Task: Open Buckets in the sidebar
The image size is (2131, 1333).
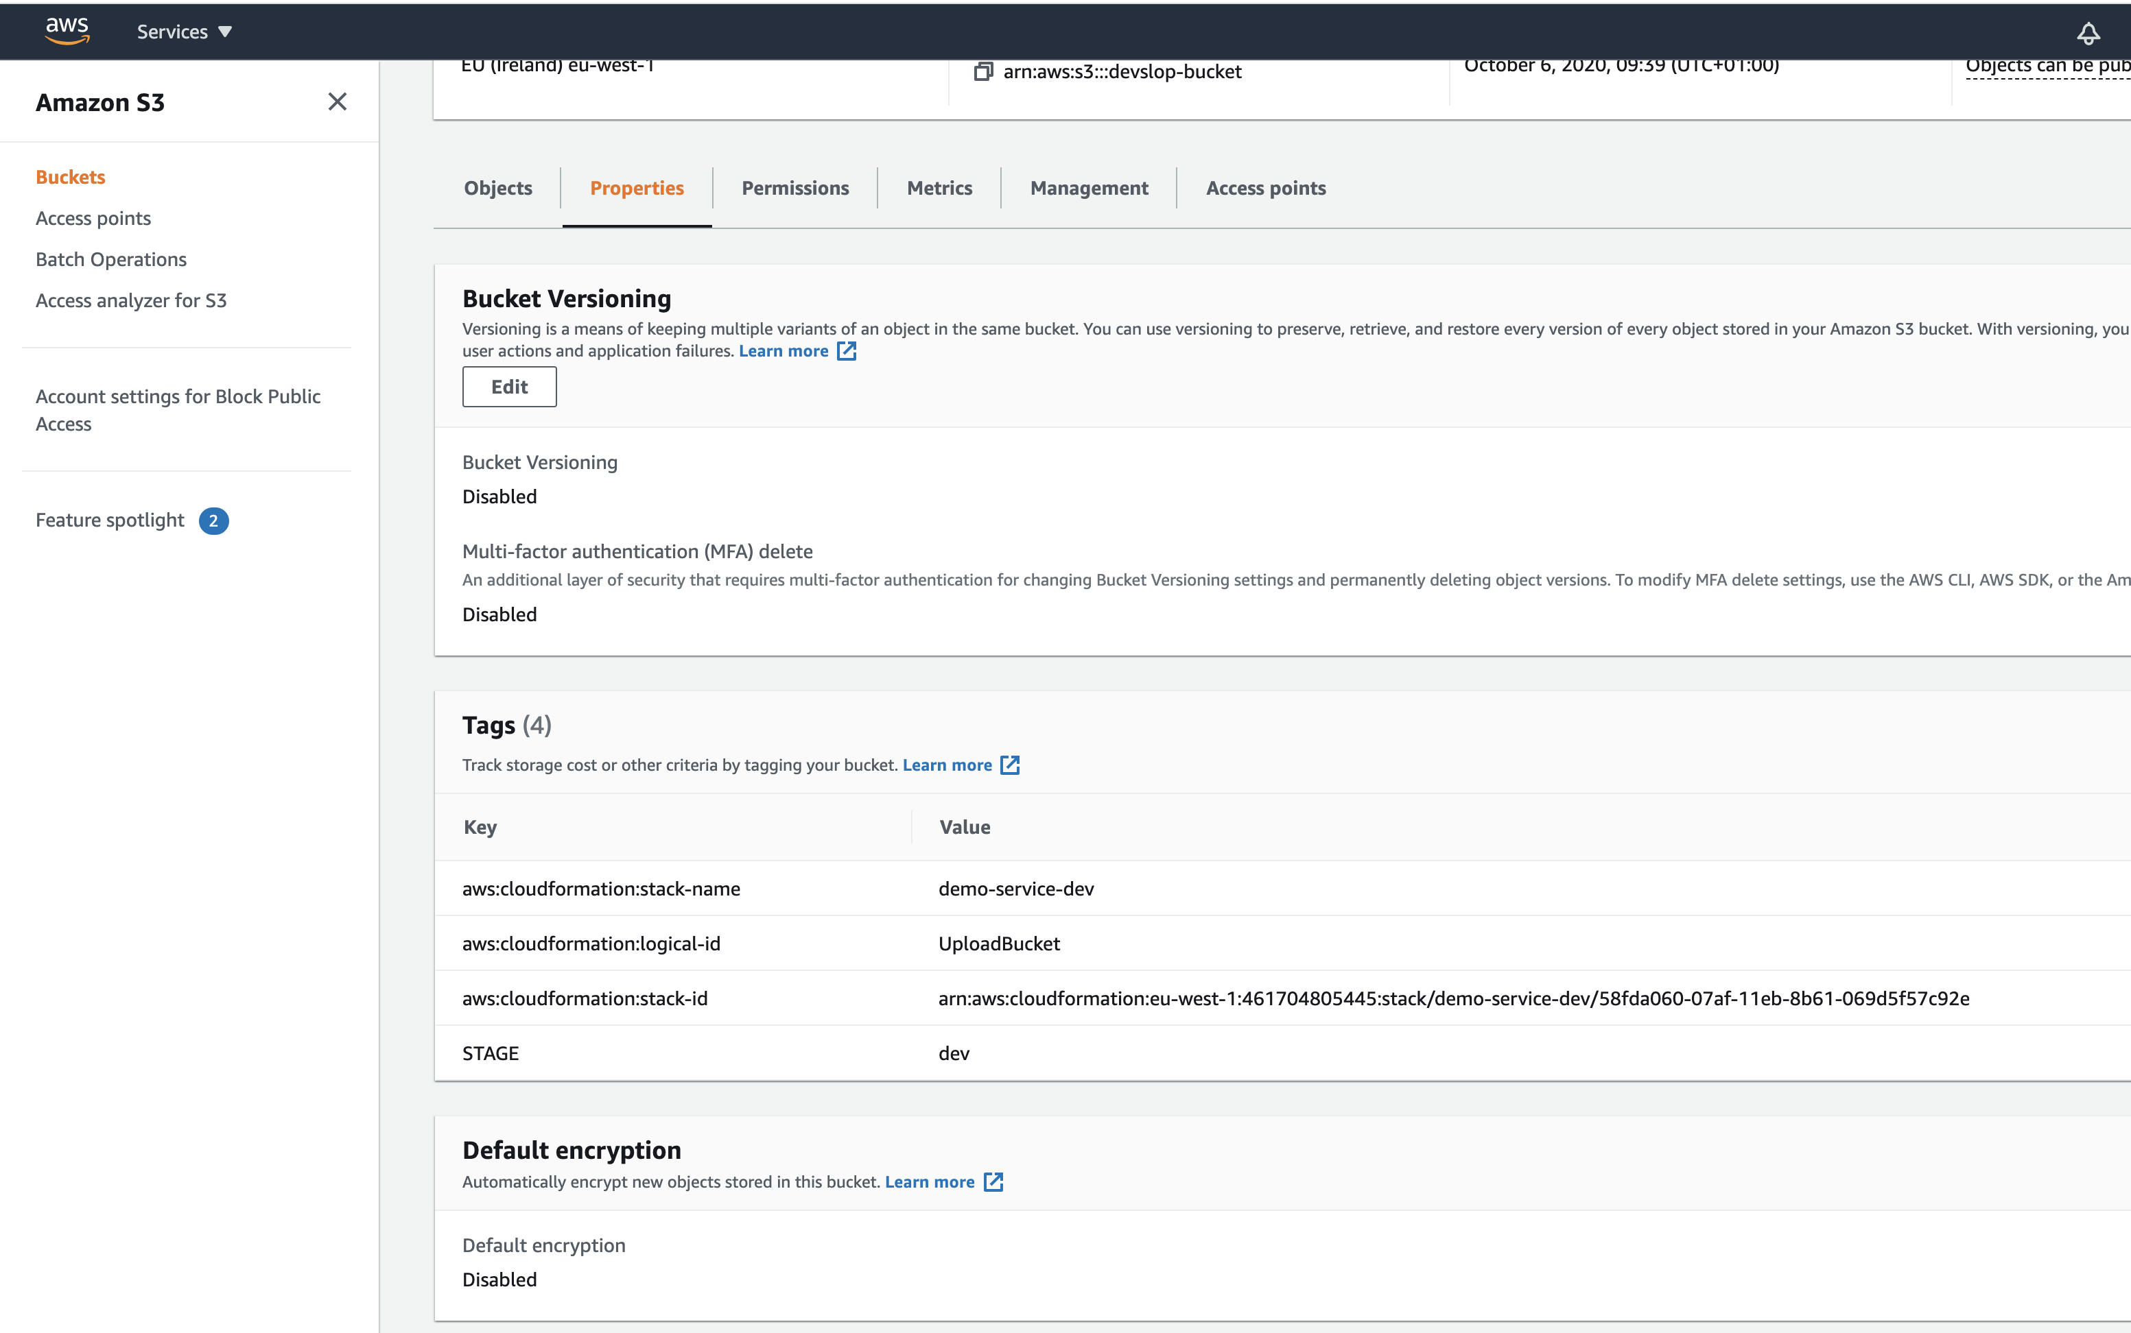Action: pyautogui.click(x=71, y=177)
